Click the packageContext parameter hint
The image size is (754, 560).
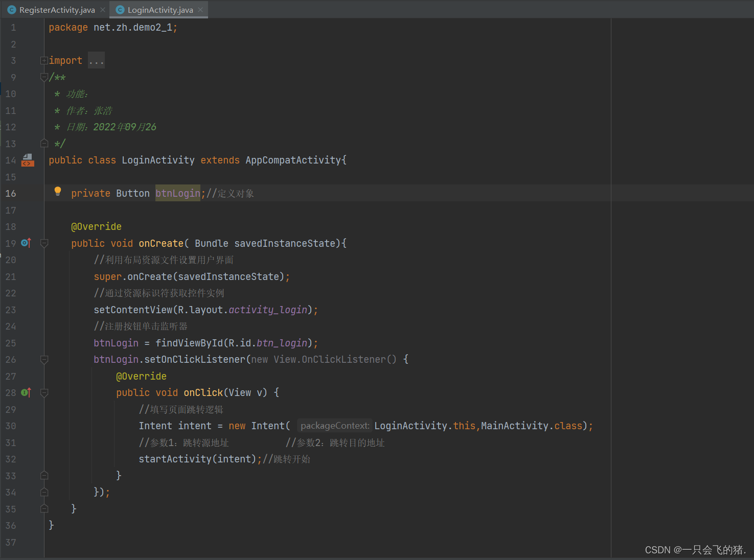(335, 426)
